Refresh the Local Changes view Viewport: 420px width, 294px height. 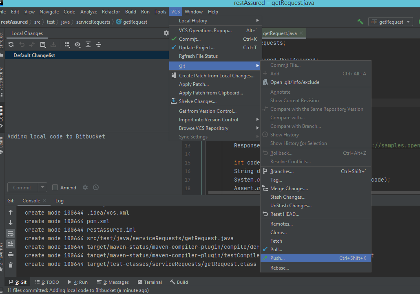[x=11, y=45]
